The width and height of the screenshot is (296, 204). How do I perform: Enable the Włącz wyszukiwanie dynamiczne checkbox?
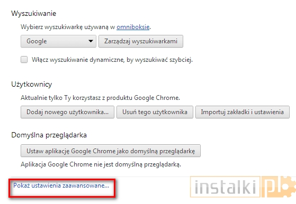(24, 60)
